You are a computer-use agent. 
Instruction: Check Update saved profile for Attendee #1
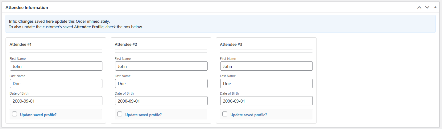pyautogui.click(x=14, y=114)
